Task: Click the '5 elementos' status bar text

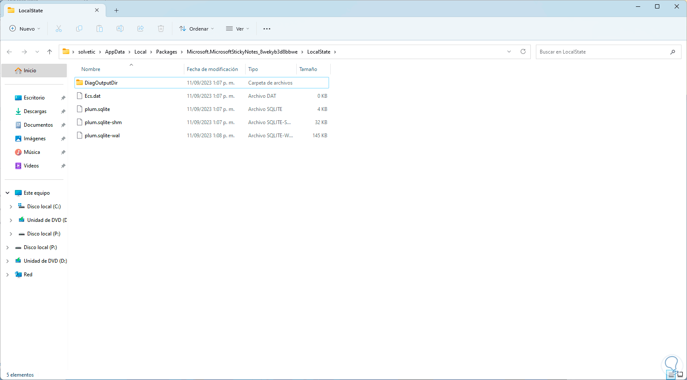Action: tap(20, 375)
